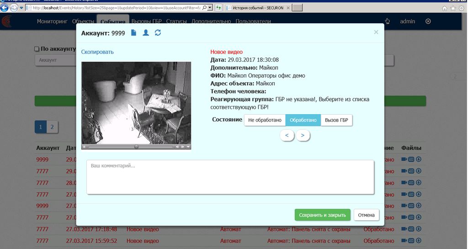468x249 pixels.
Task: Click the hand pointer icon left of admin
Action: pyautogui.click(x=388, y=21)
